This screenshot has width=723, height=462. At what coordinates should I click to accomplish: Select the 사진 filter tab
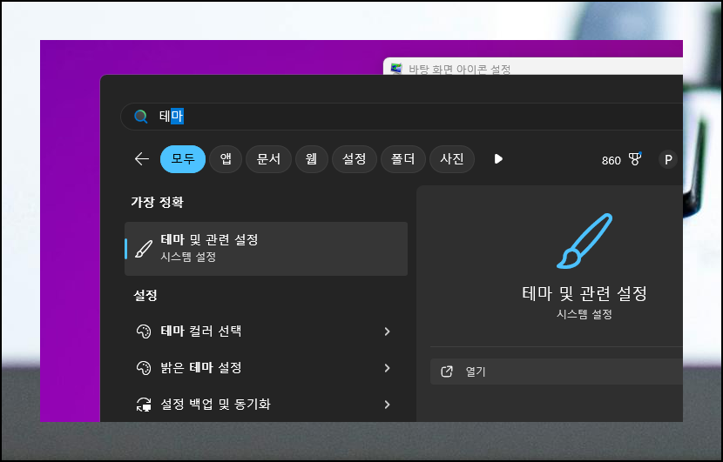coord(452,159)
